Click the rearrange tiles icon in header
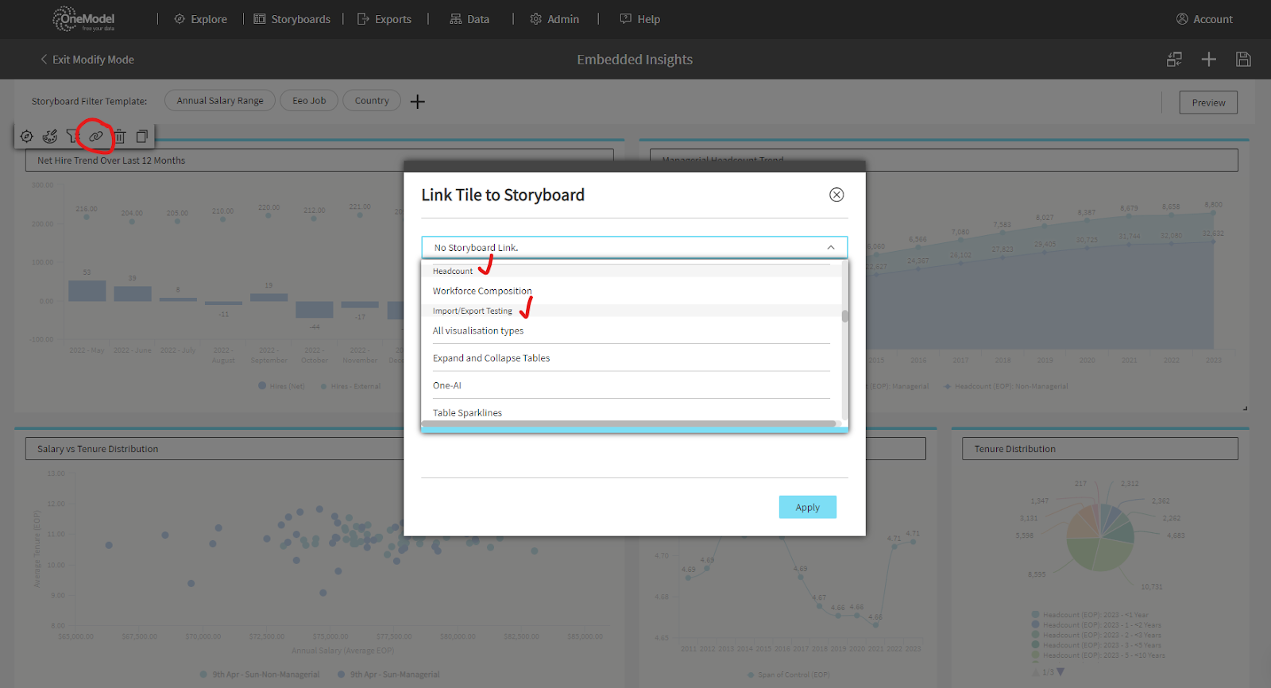This screenshot has height=688, width=1271. click(x=1174, y=60)
